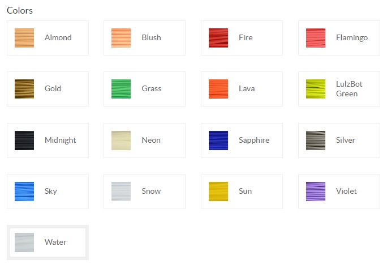Click the Flamingo label text
This screenshot has height=268, width=387.
click(352, 38)
